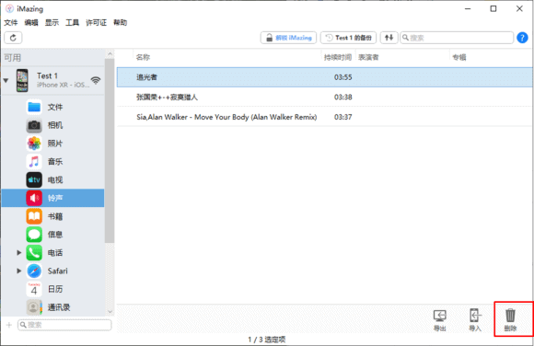Click the Test 1 的备份 backups button
Image resolution: width=534 pixels, height=346 pixels.
348,38
